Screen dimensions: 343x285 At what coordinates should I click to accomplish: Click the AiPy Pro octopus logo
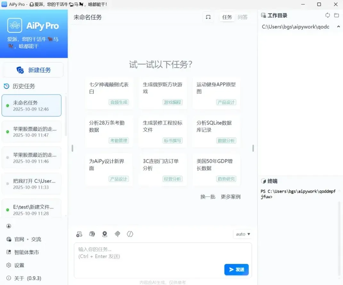15,25
